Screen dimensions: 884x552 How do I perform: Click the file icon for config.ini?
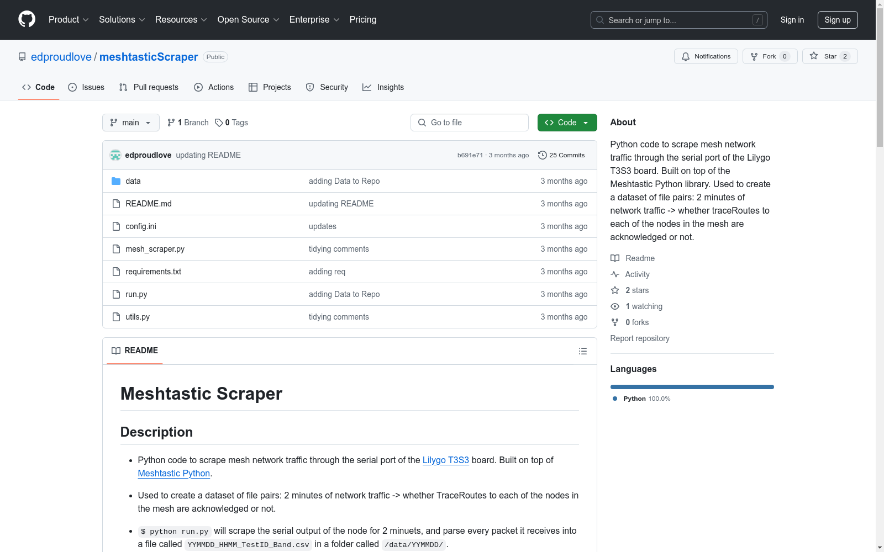[116, 226]
